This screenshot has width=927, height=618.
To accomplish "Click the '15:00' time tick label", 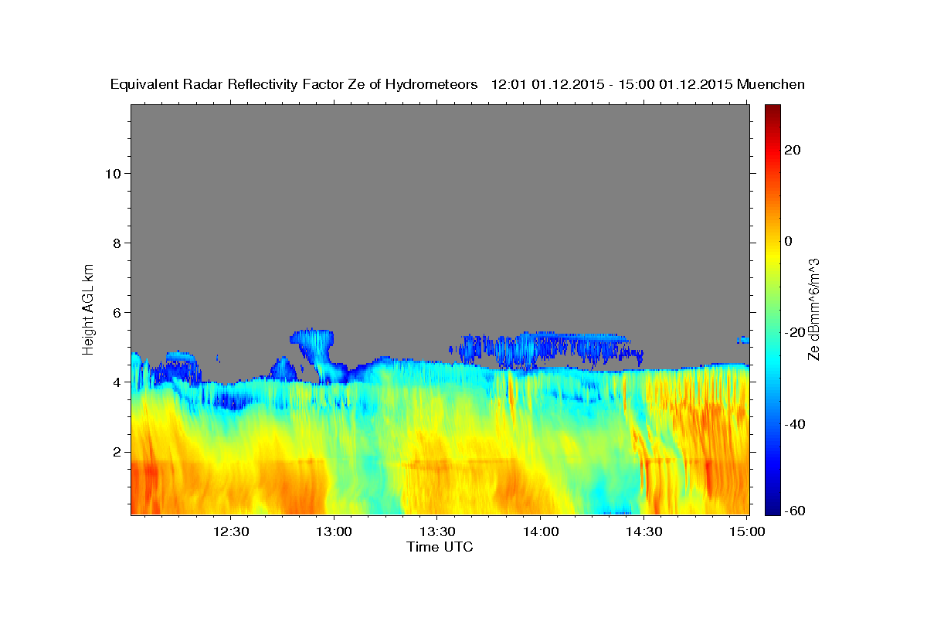I will (746, 531).
